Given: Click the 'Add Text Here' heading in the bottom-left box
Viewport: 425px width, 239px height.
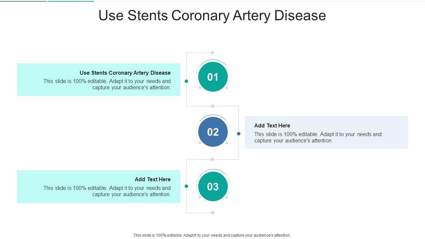Looking at the screenshot, I should coord(153,179).
